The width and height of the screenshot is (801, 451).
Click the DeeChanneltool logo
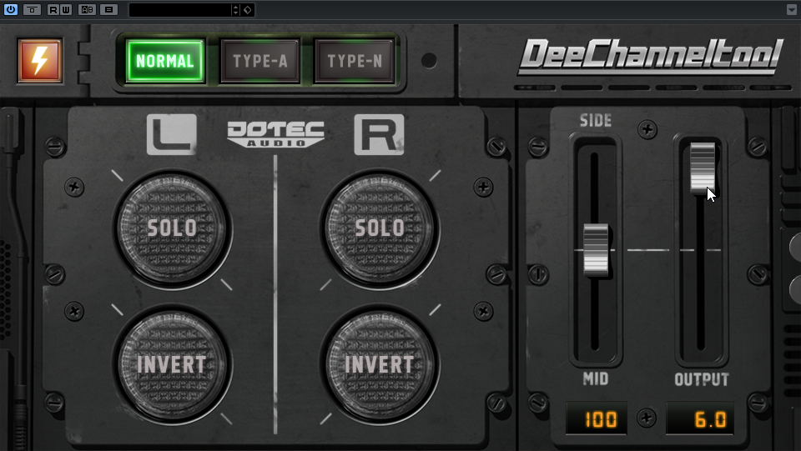tap(652, 56)
